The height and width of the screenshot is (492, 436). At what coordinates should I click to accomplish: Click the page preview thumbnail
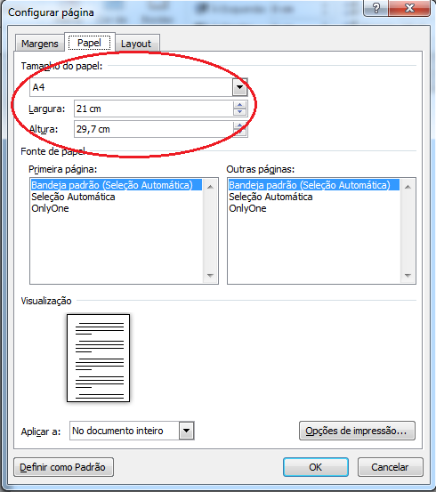[x=98, y=358]
